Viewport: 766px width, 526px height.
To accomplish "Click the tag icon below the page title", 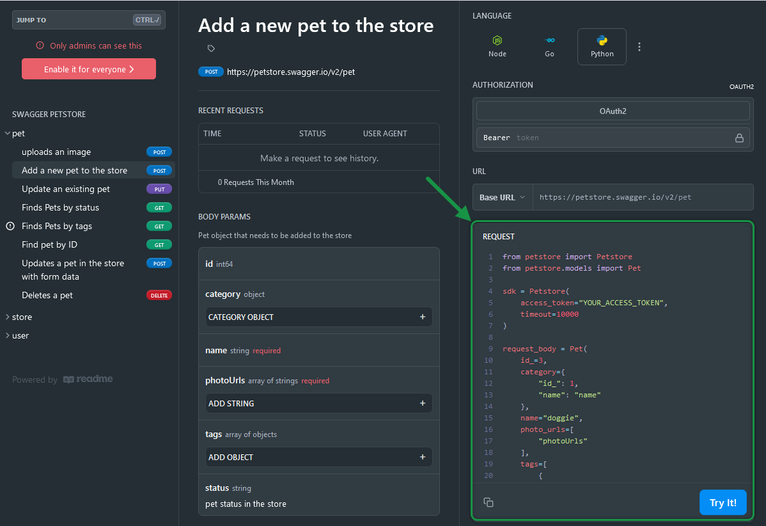I will coord(210,48).
